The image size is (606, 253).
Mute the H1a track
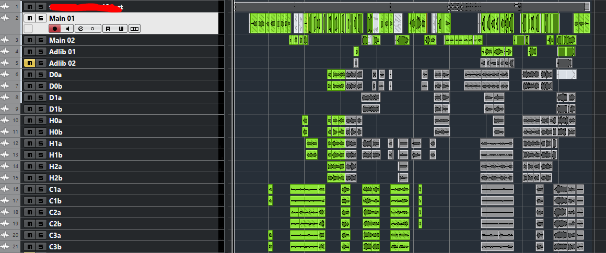[x=29, y=143]
